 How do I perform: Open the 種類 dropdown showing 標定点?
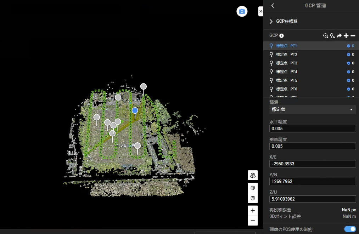(312, 109)
